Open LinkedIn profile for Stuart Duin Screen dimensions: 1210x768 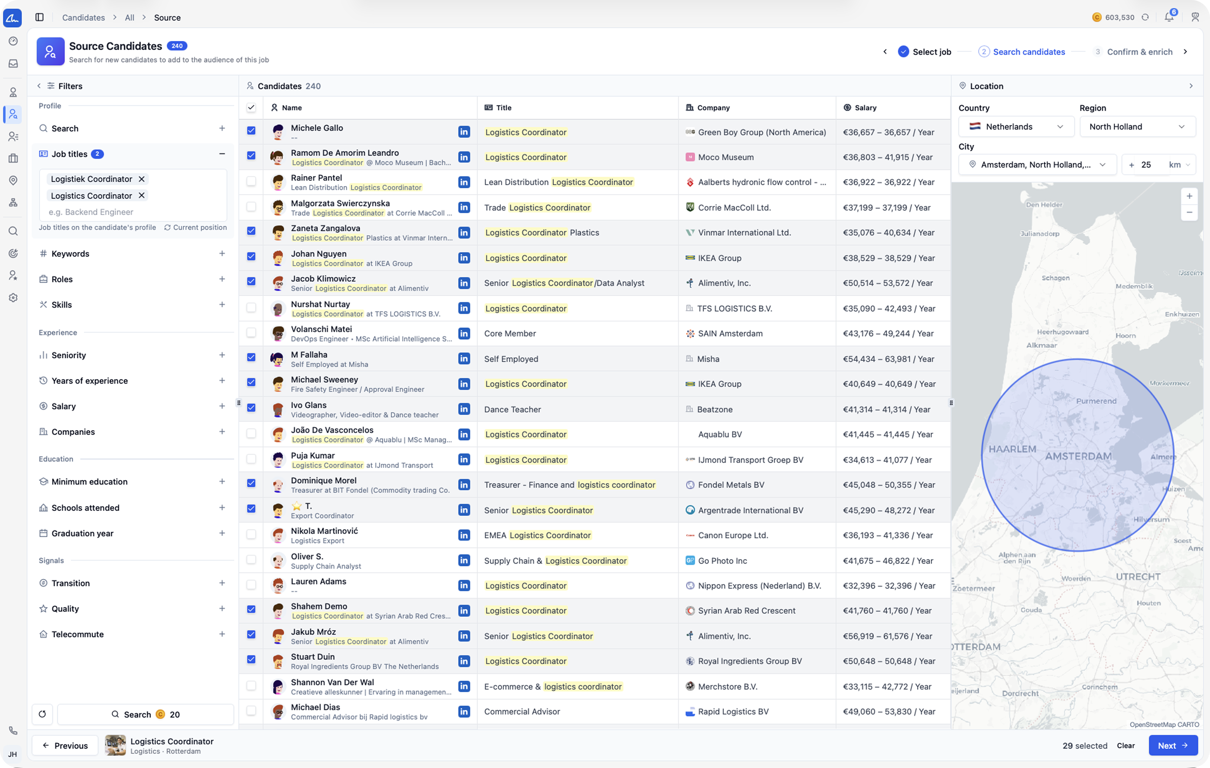pos(464,661)
